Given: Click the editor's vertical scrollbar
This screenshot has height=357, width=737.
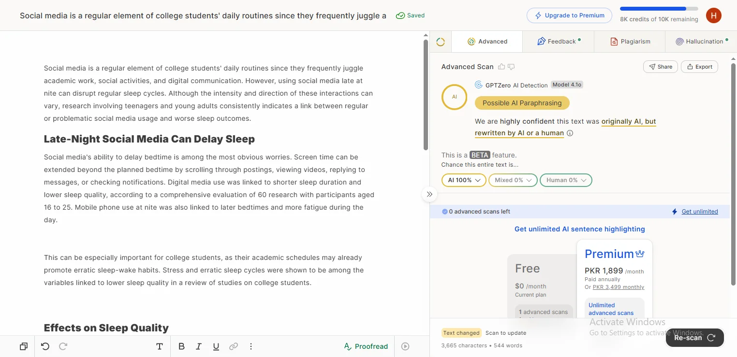Looking at the screenshot, I should (426, 94).
